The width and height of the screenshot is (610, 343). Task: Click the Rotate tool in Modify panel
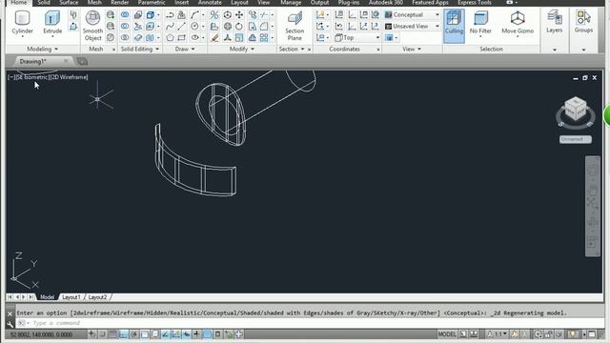tap(239, 26)
